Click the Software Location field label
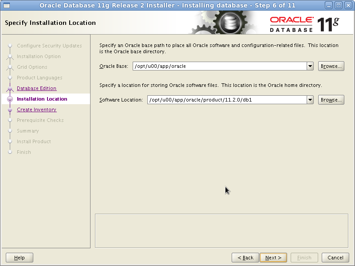The image size is (355, 266). point(121,100)
